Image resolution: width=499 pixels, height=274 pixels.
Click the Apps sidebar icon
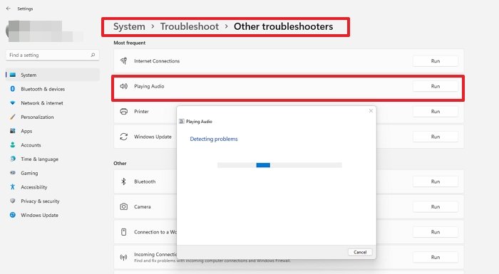[x=13, y=131]
